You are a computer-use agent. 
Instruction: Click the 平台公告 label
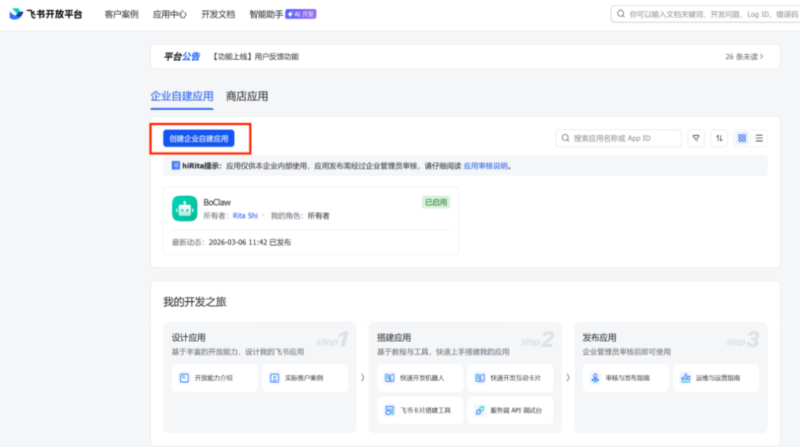point(181,56)
